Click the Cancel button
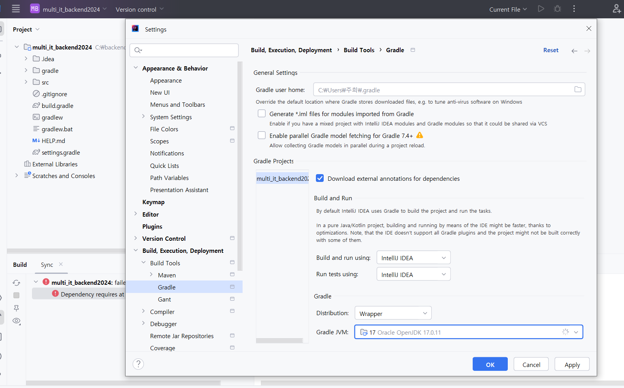The height and width of the screenshot is (388, 624). pyautogui.click(x=531, y=364)
